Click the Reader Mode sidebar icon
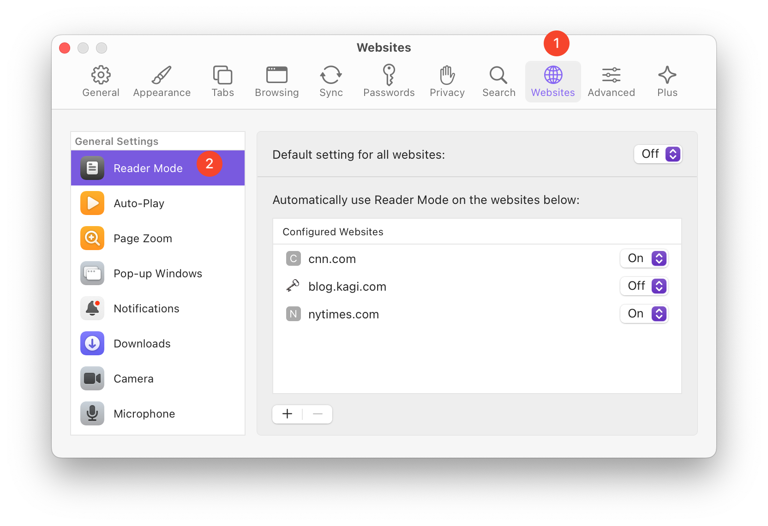 92,168
